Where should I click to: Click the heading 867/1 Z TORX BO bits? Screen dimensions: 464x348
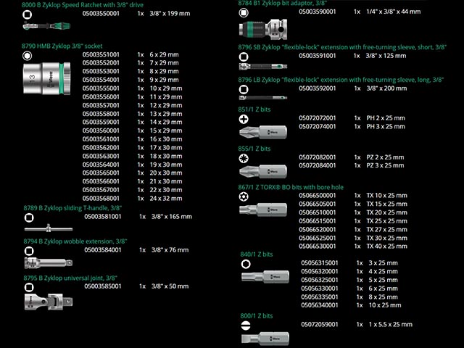pyautogui.click(x=291, y=187)
